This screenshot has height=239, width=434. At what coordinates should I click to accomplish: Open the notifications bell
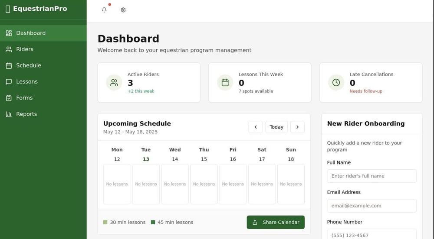pos(104,10)
